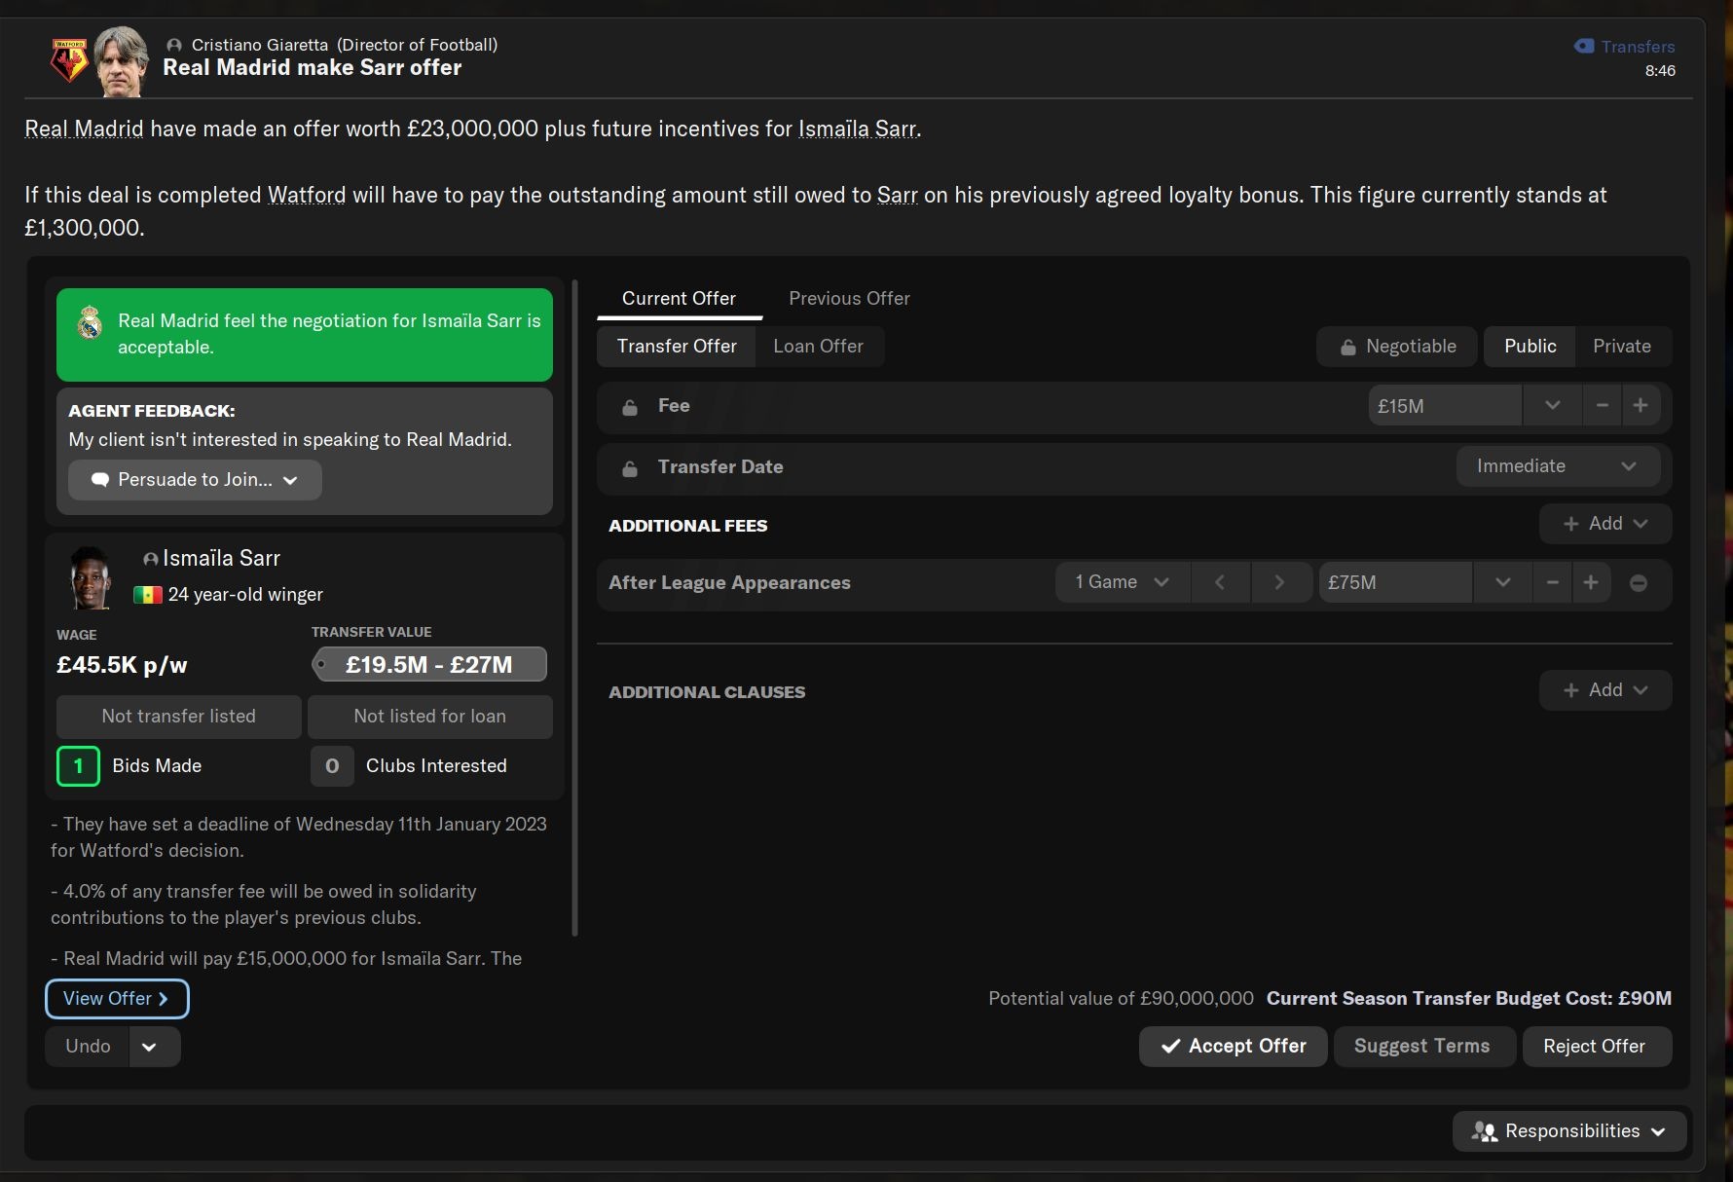Click the £75M appearances fee field
This screenshot has height=1182, width=1733.
tap(1395, 582)
